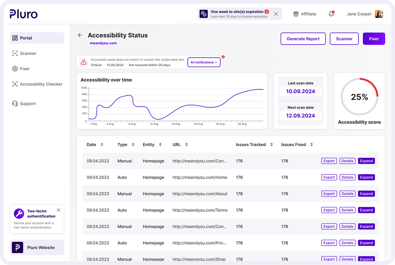This screenshot has width=395, height=265.
Task: Go to Accessibility Checker in sidebar
Action: point(41,84)
